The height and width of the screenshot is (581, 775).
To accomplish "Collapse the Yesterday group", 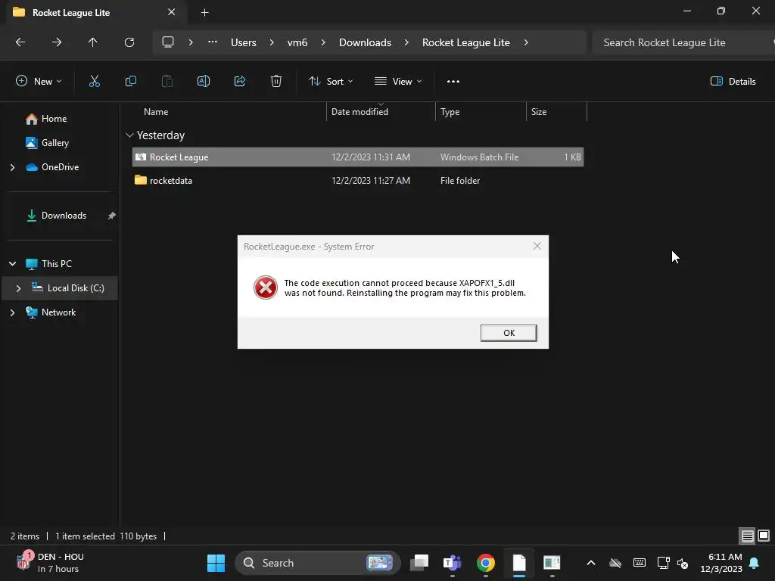I will coord(129,135).
